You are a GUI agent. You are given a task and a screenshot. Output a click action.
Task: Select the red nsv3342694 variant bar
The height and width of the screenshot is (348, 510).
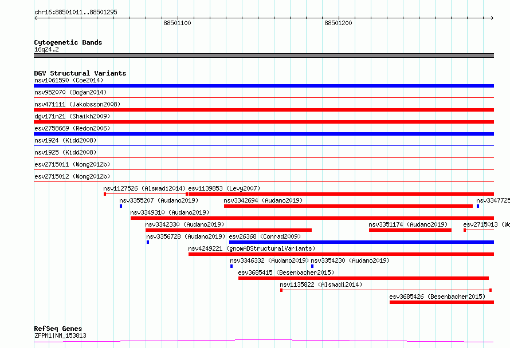[348, 206]
